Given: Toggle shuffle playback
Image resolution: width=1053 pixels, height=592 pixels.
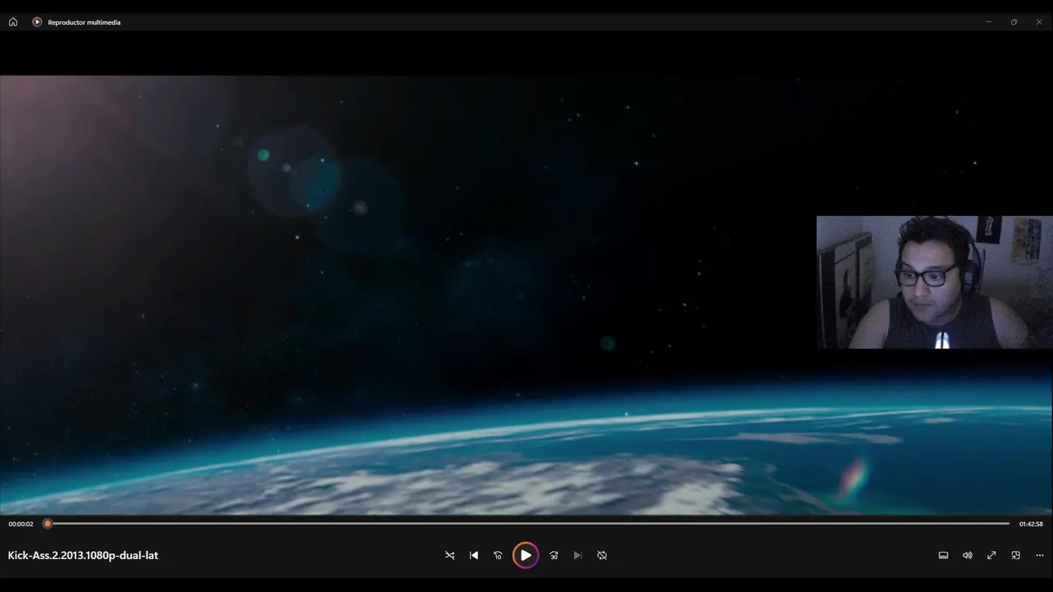Looking at the screenshot, I should [x=450, y=555].
